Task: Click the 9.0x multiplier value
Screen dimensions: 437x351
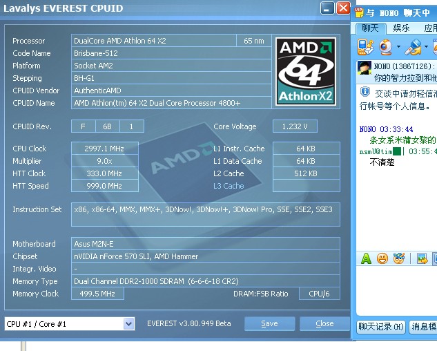Action: tap(105, 161)
